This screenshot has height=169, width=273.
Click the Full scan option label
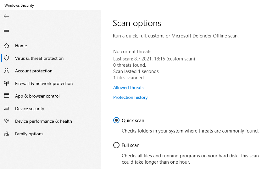(x=131, y=145)
